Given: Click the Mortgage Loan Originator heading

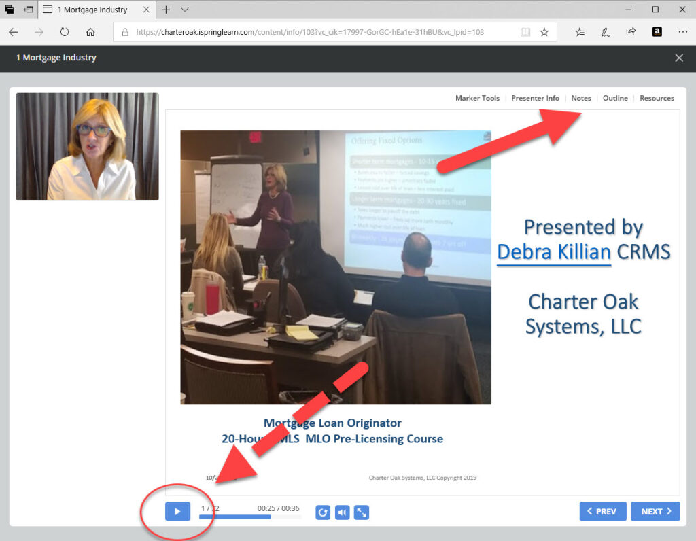Looking at the screenshot, I should tap(332, 423).
